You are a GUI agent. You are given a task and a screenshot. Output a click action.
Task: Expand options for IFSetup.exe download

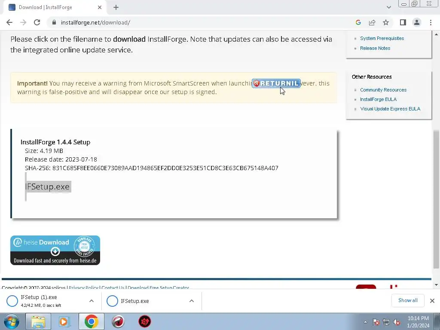(x=191, y=301)
